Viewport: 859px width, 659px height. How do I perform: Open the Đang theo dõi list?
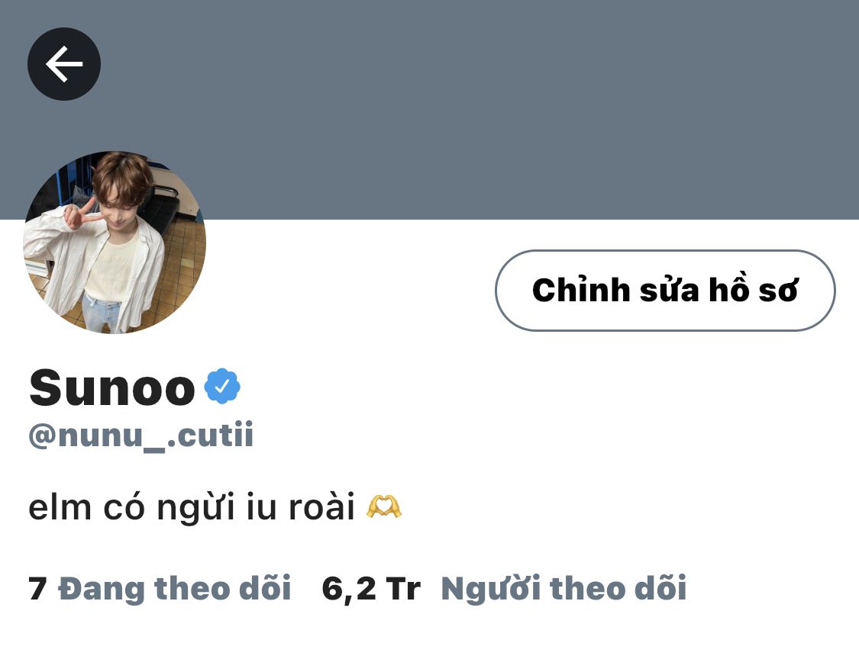174,588
